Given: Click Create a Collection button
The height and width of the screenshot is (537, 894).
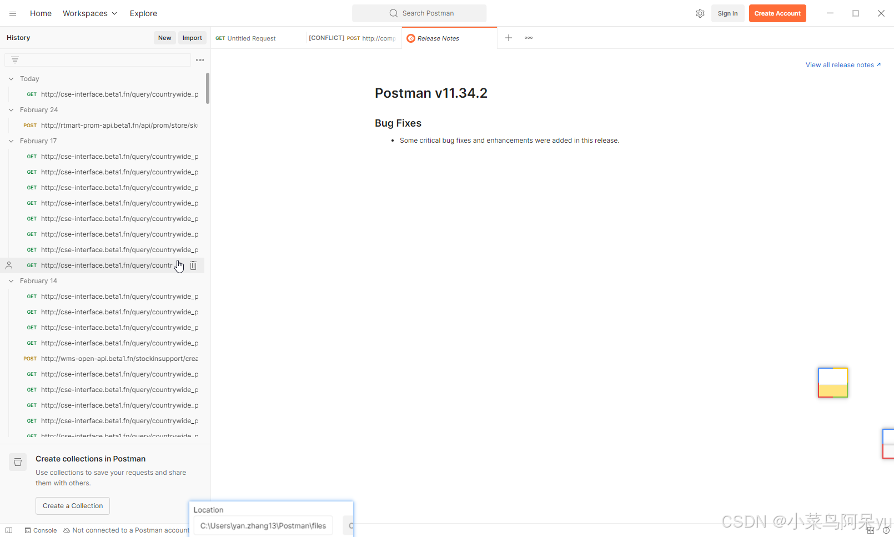Looking at the screenshot, I should coord(73,506).
